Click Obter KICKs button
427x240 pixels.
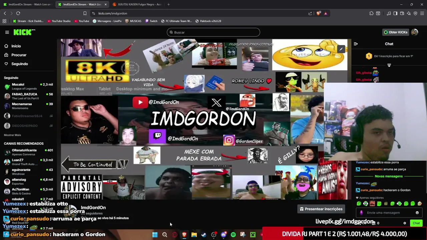[x=396, y=32]
